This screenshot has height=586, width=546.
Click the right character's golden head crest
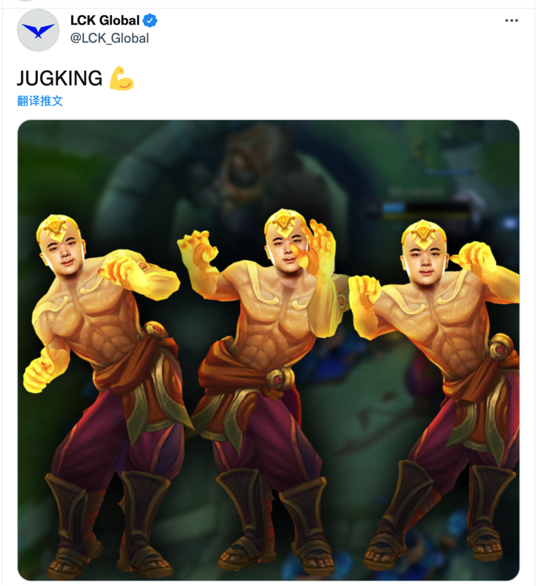pos(424,230)
